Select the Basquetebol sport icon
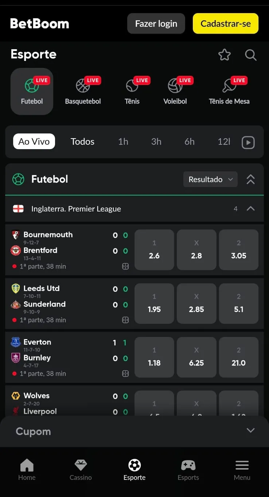Screen dimensions: 269x497 click(x=83, y=91)
